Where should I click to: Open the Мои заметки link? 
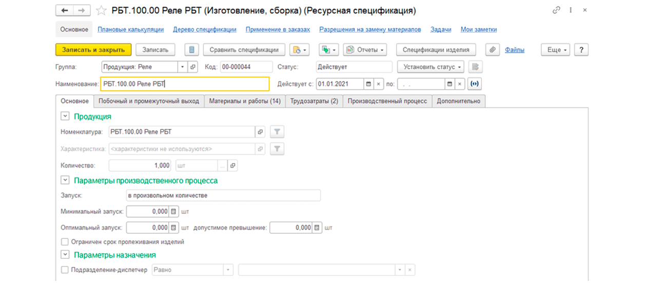tap(479, 30)
